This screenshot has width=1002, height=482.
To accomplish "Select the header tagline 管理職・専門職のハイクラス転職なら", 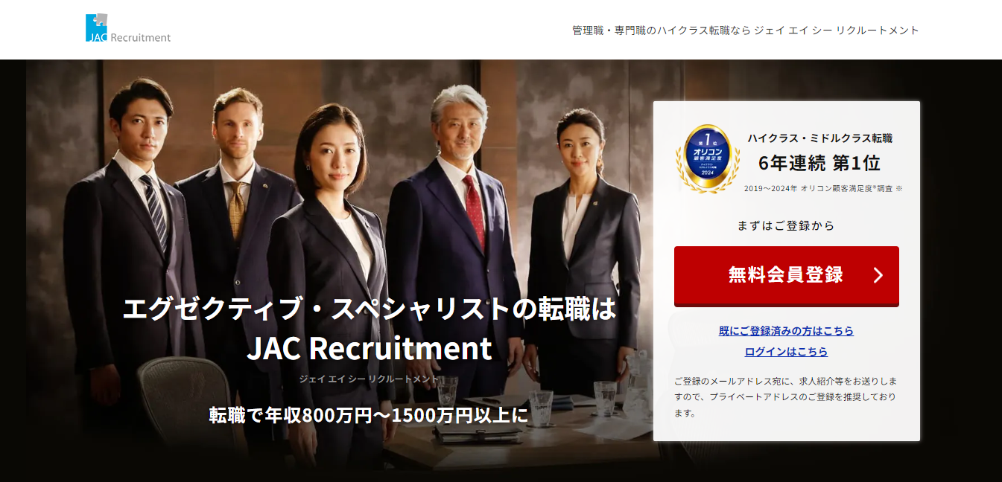I will [662, 30].
